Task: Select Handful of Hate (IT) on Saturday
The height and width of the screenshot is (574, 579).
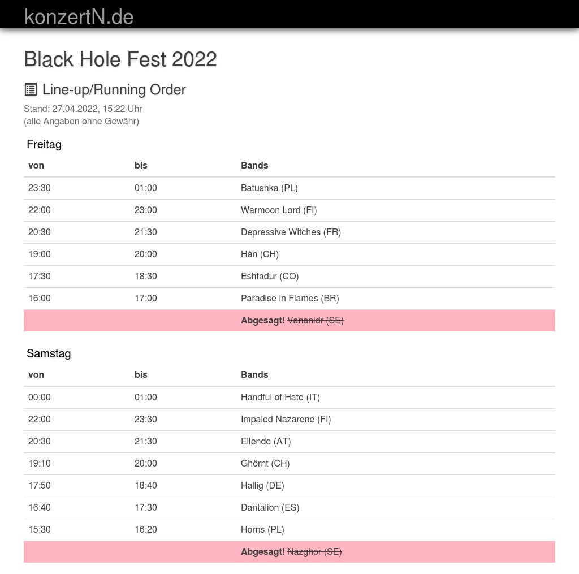Action: (280, 397)
